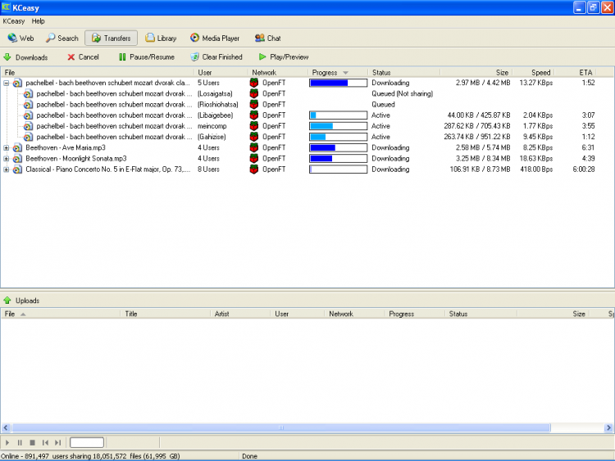This screenshot has width=615, height=461.
Task: Open the Help menu
Action: click(x=38, y=21)
